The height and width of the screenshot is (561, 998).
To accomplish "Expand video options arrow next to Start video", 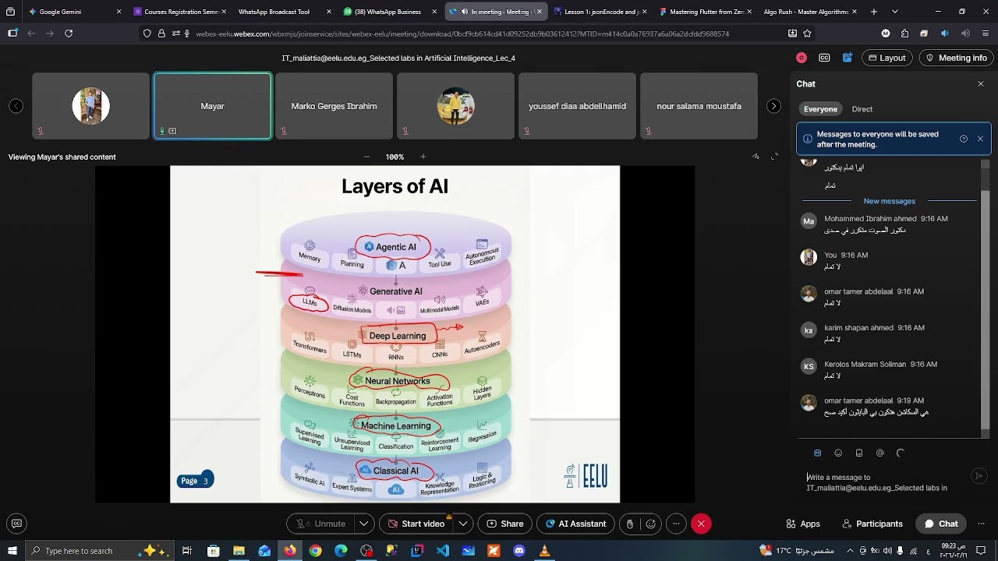I will tap(463, 524).
